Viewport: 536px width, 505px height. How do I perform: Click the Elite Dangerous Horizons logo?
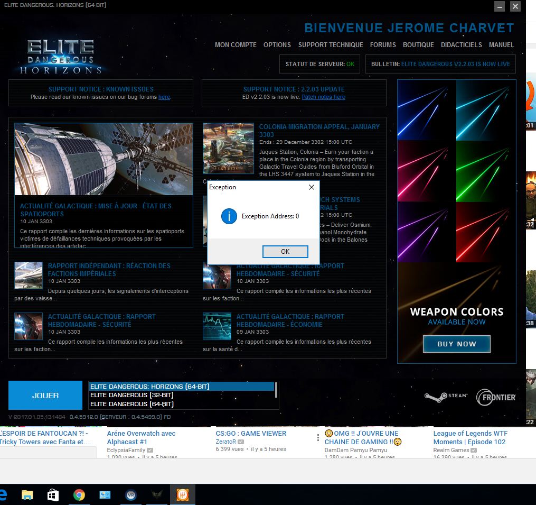[x=61, y=57]
